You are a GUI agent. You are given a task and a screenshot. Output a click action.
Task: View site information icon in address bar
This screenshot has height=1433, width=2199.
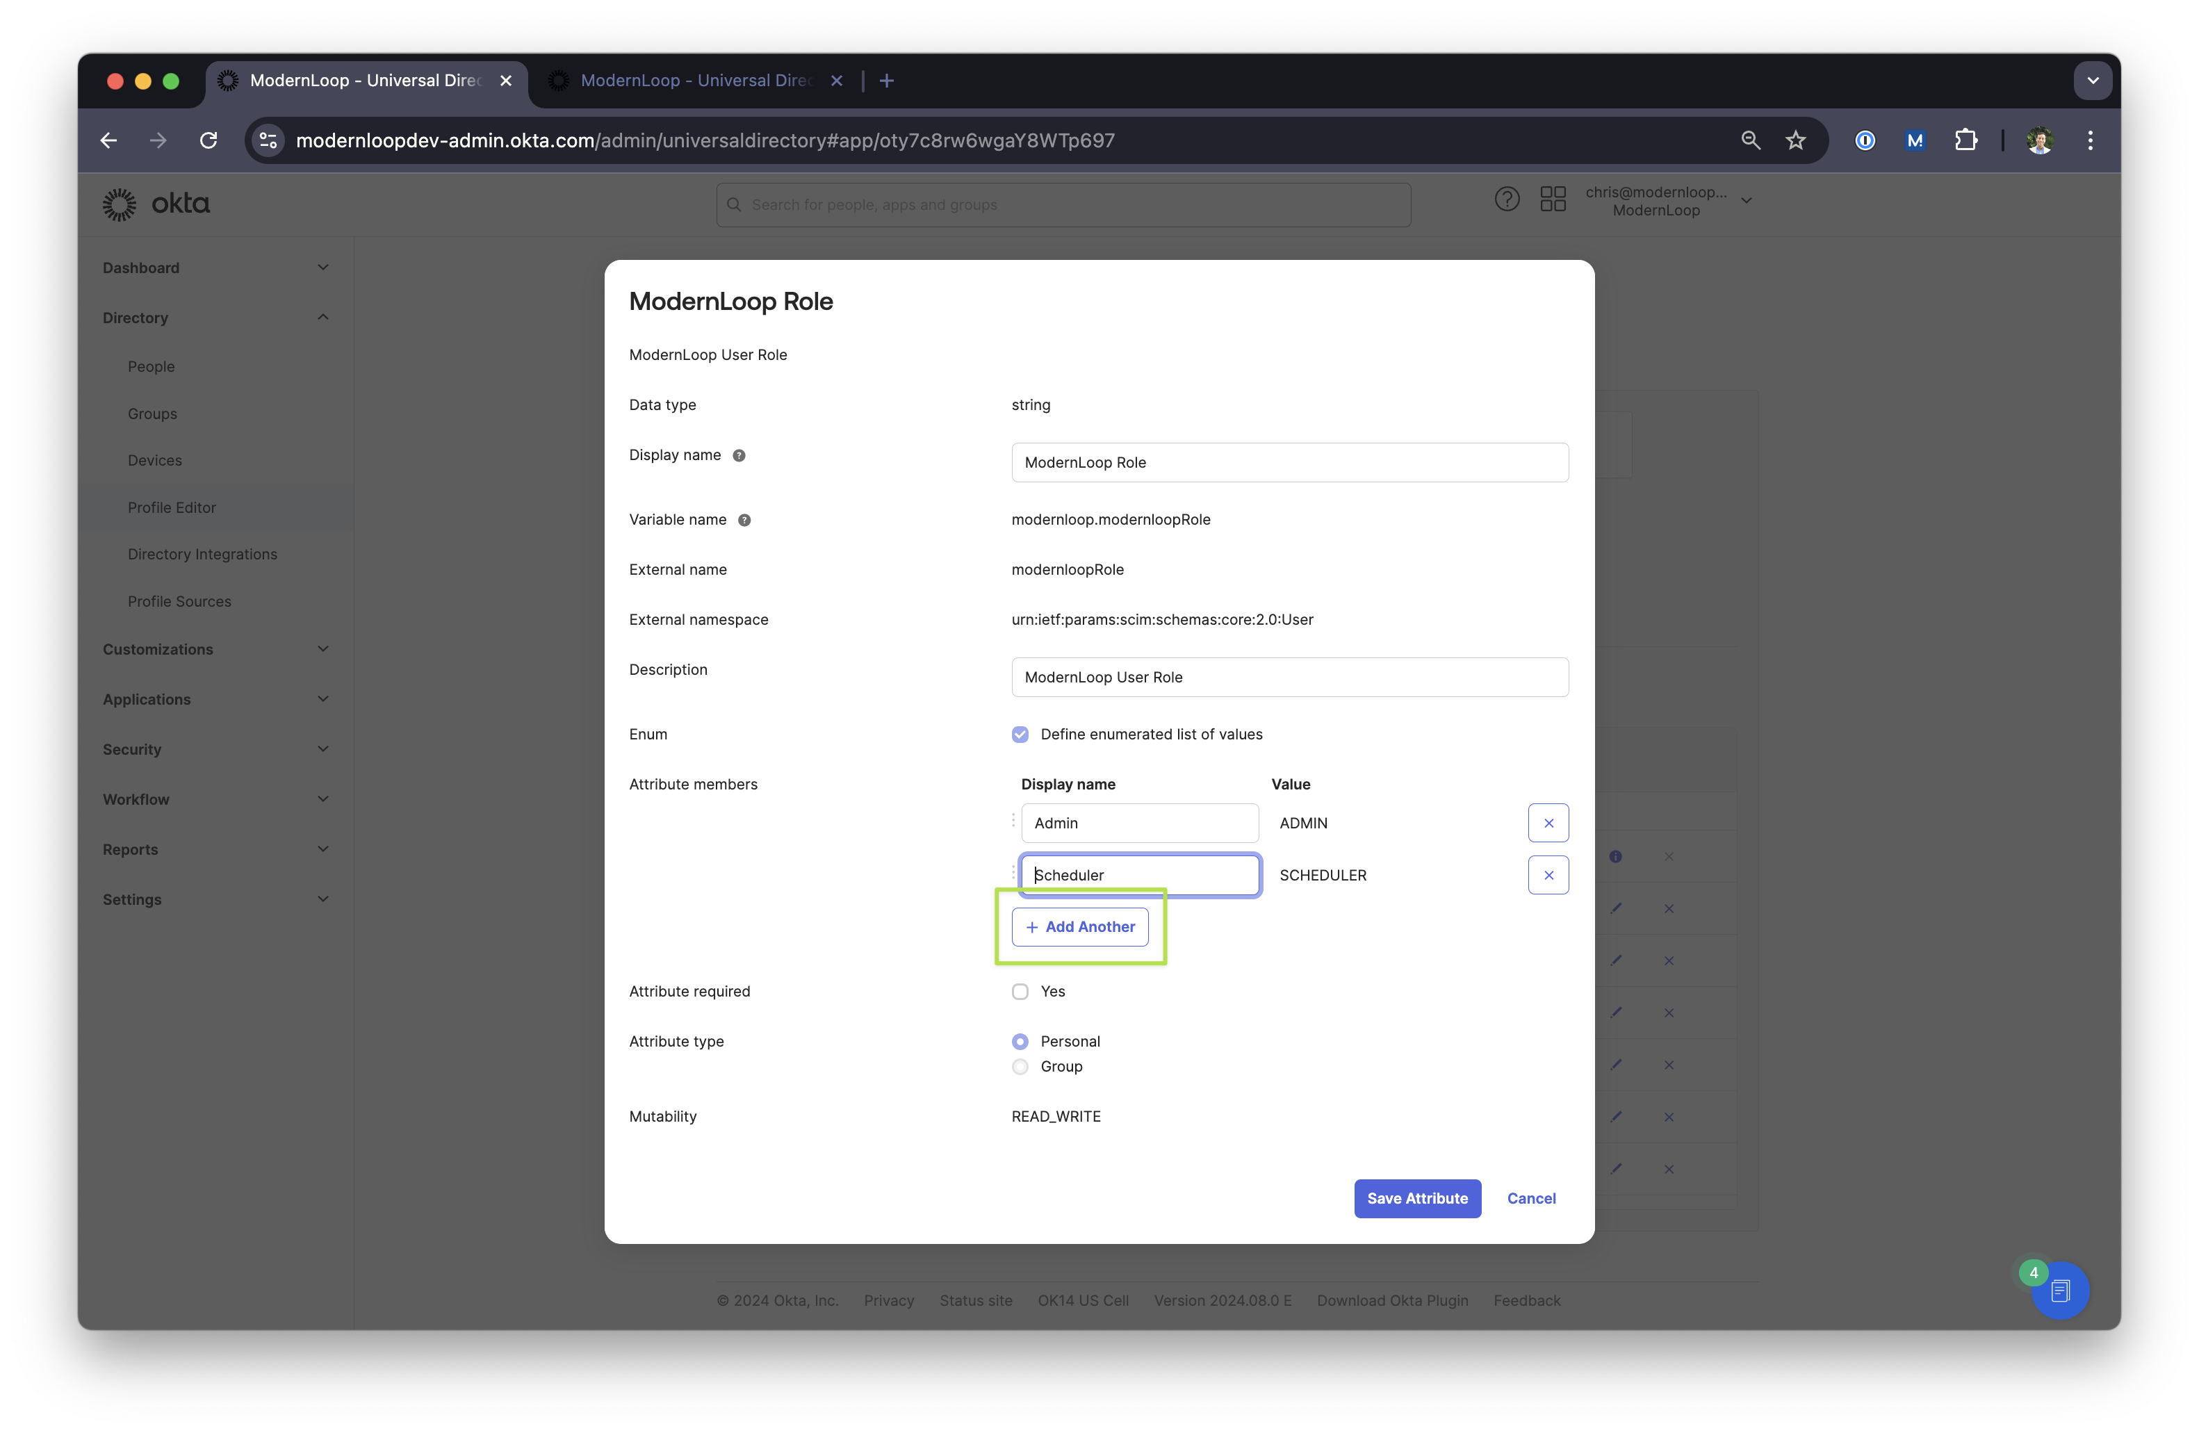(x=268, y=140)
